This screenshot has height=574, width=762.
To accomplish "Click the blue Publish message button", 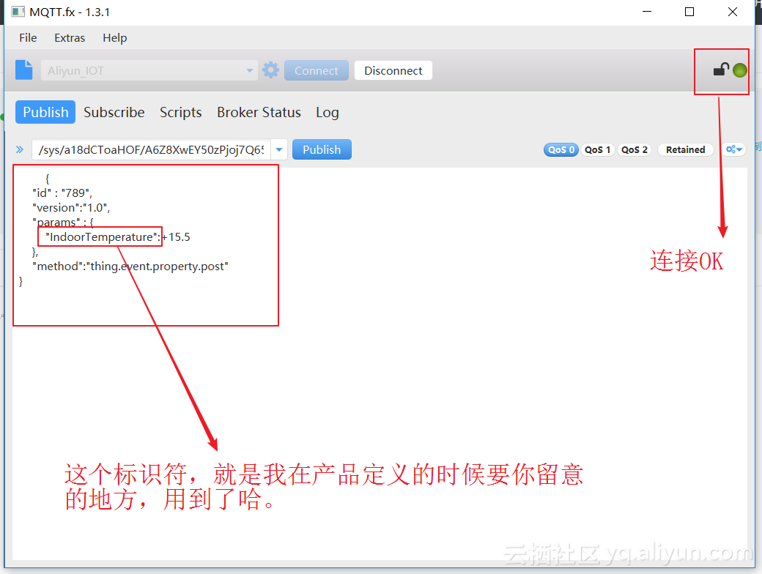I will (x=322, y=149).
